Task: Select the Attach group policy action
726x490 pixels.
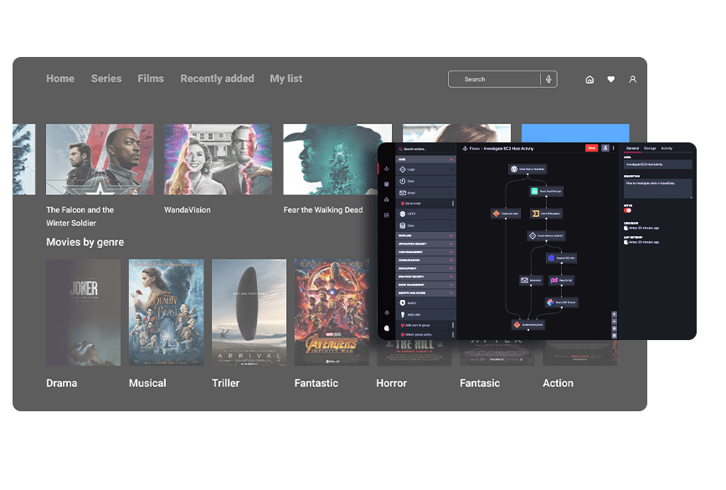Action: (x=424, y=334)
